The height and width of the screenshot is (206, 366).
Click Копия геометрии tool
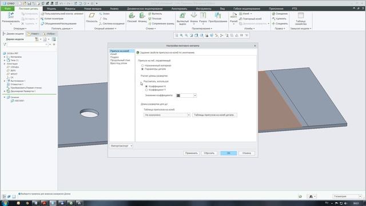[52, 19]
